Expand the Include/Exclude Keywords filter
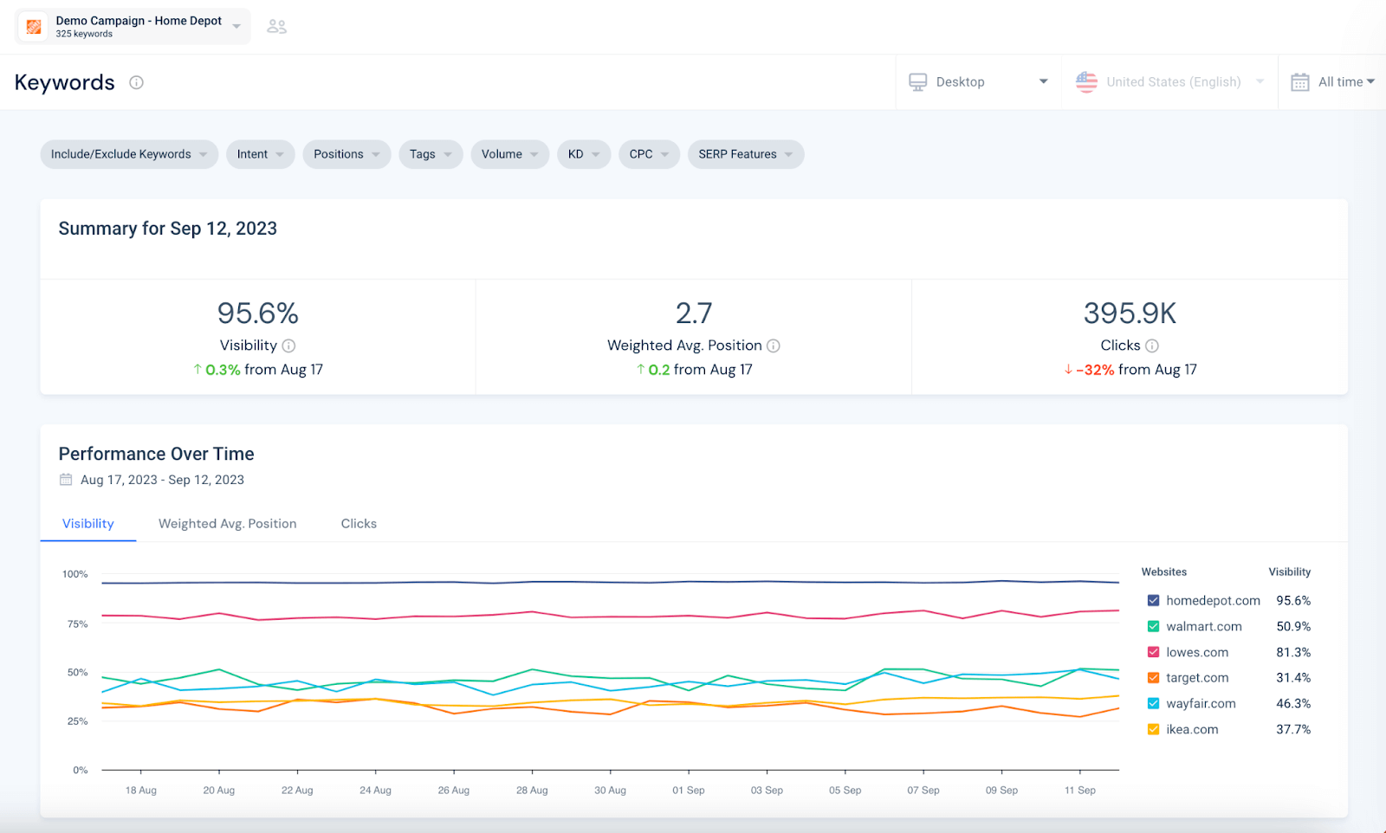Screen dimensions: 1386x833 129,154
